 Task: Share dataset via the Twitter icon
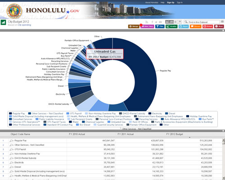[x=156, y=22]
